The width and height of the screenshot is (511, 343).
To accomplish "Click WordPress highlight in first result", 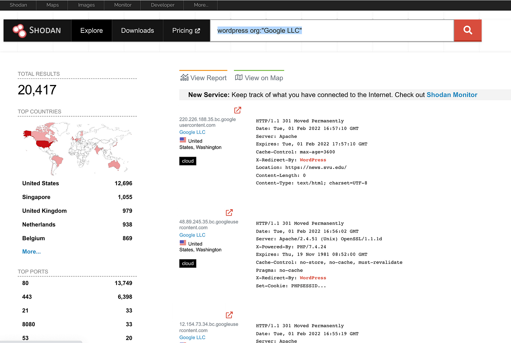I will coord(313,160).
